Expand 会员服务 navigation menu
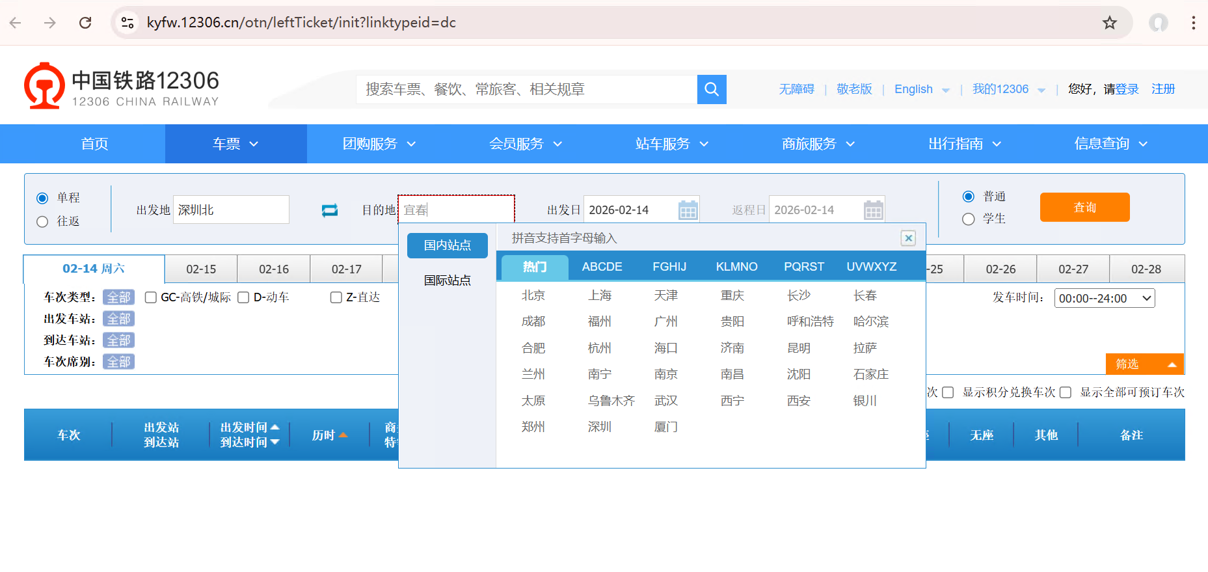 526,144
